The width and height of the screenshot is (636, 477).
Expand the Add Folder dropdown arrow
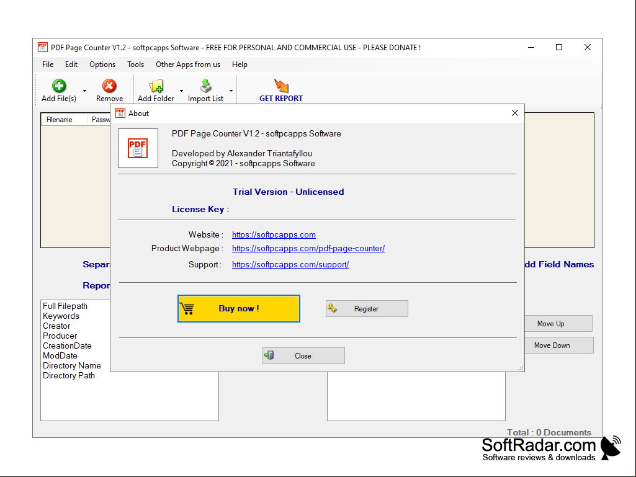pos(181,91)
